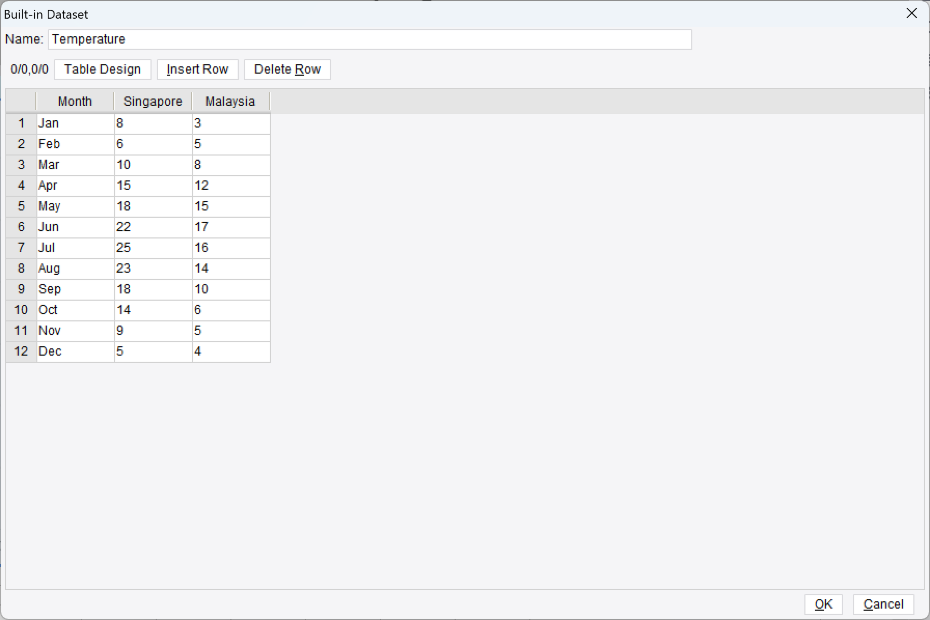
Task: Click the Table Design button
Action: click(x=102, y=69)
